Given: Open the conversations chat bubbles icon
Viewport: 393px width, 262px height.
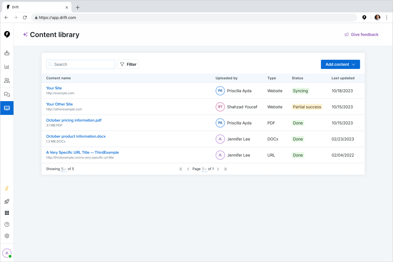Looking at the screenshot, I should coord(7,94).
